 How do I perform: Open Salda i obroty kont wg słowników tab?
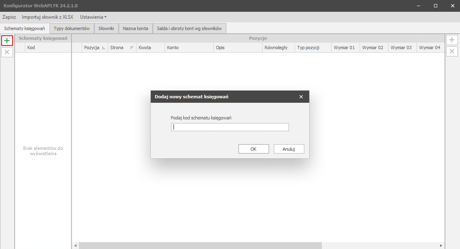[189, 28]
